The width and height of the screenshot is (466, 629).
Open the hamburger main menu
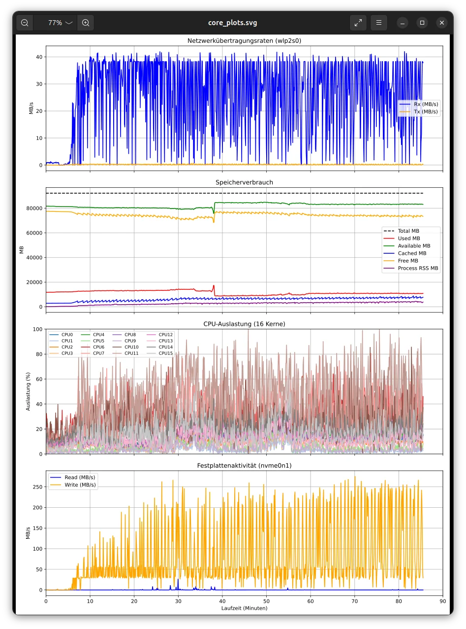379,23
